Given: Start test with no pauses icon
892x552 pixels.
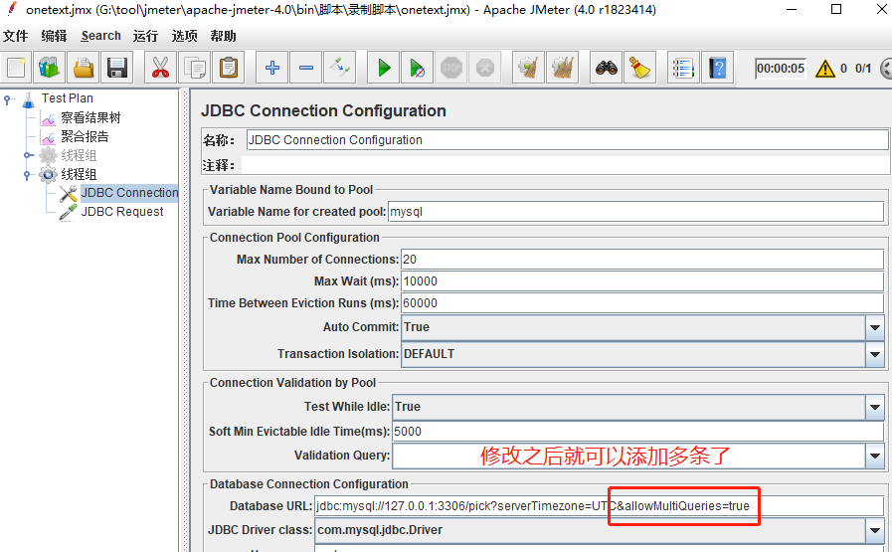Looking at the screenshot, I should coord(418,69).
